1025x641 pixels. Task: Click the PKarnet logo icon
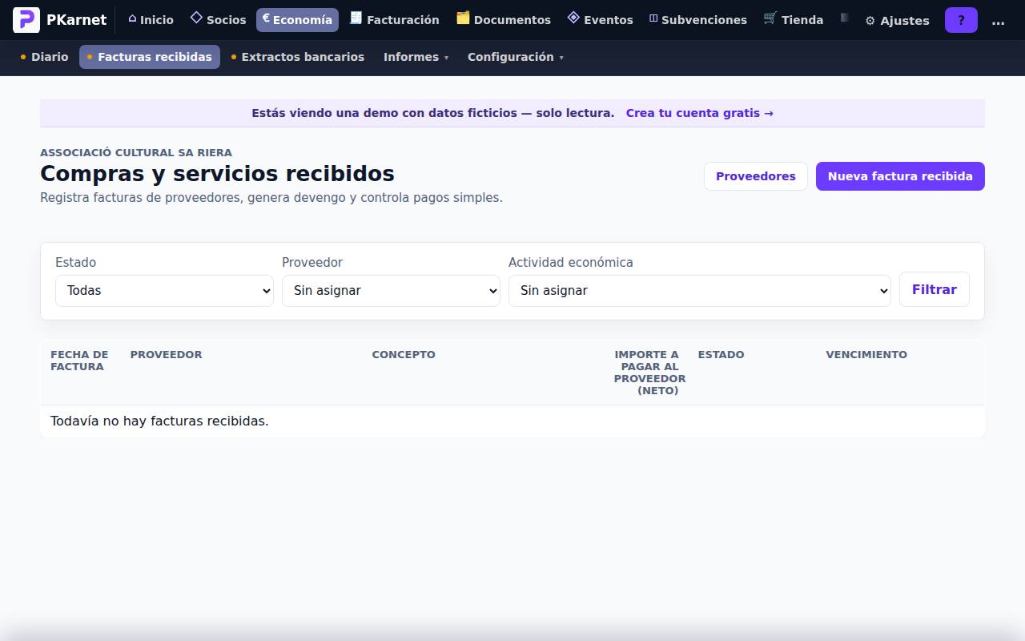point(26,20)
